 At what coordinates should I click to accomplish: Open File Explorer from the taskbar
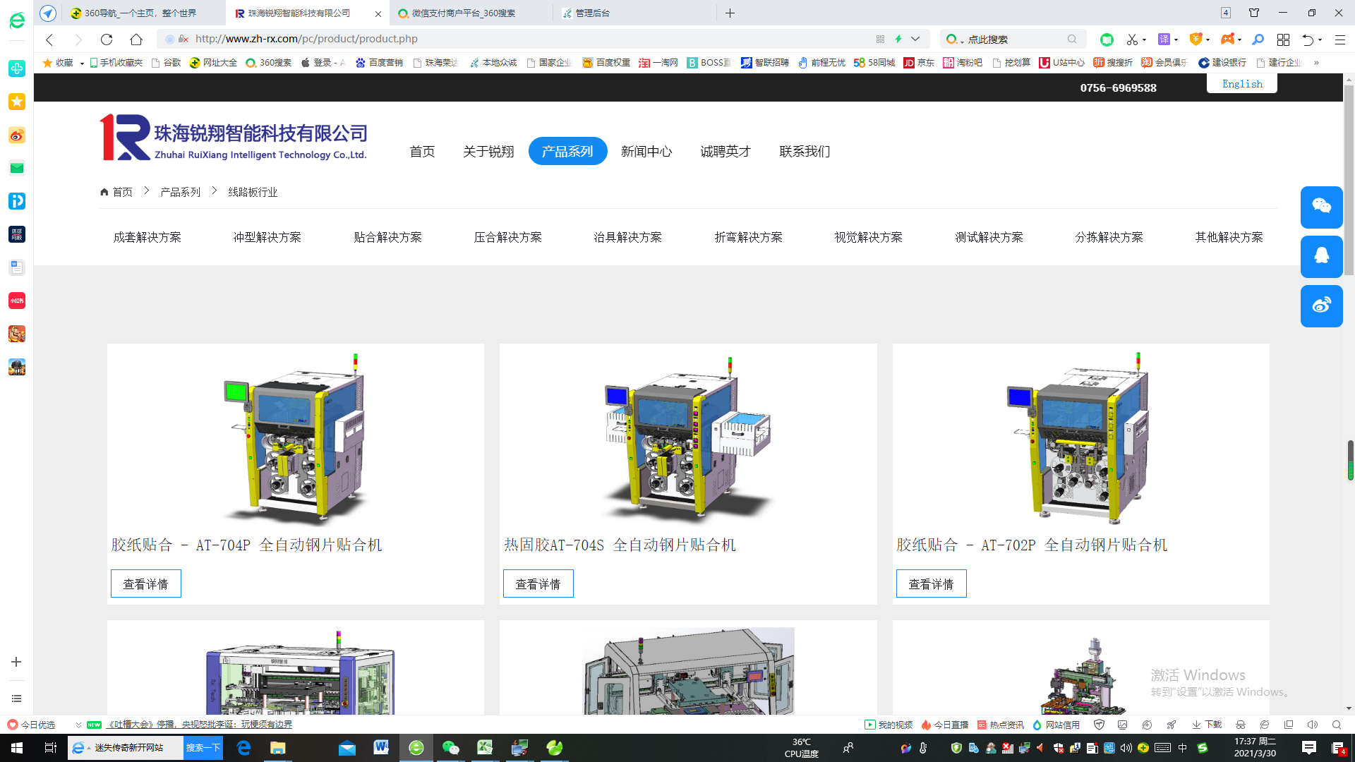click(277, 748)
